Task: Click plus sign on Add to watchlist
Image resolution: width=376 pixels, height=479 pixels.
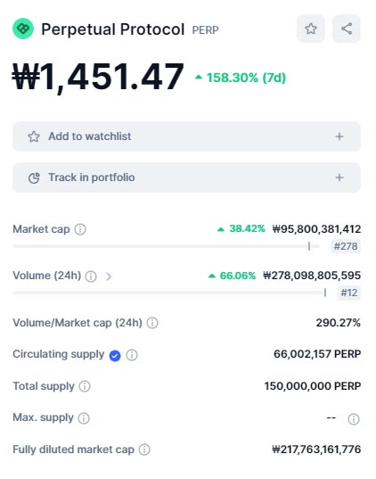Action: point(339,136)
